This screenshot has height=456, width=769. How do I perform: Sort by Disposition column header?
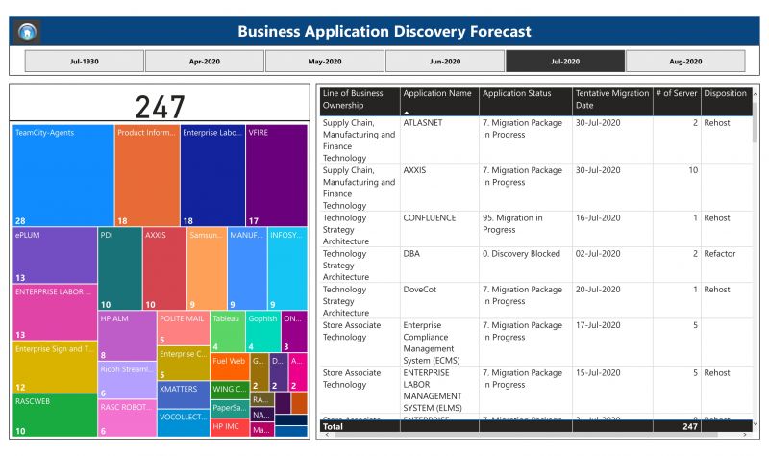coord(727,101)
